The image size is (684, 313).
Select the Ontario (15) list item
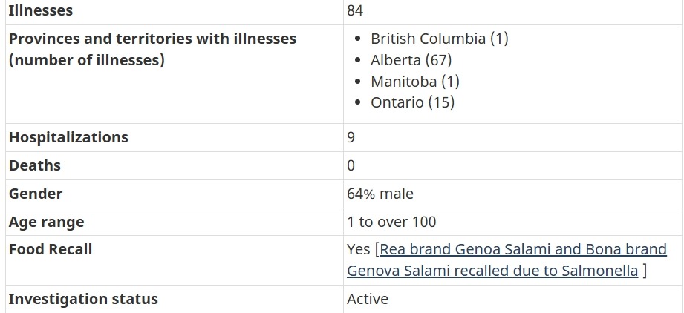click(x=412, y=102)
